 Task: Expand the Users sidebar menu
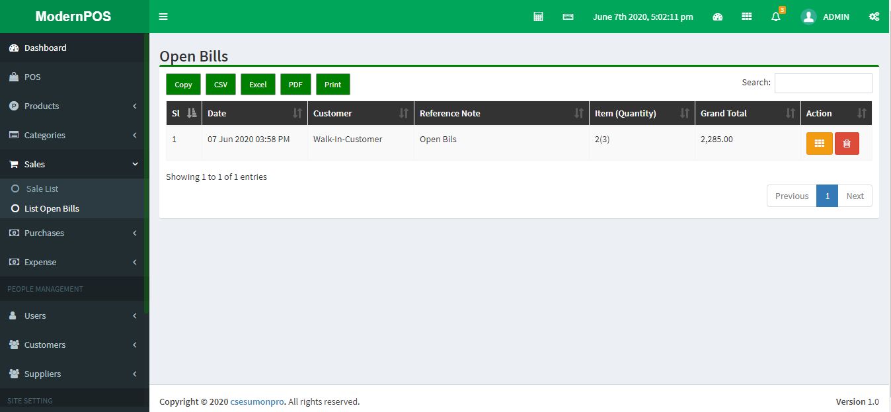click(x=72, y=315)
